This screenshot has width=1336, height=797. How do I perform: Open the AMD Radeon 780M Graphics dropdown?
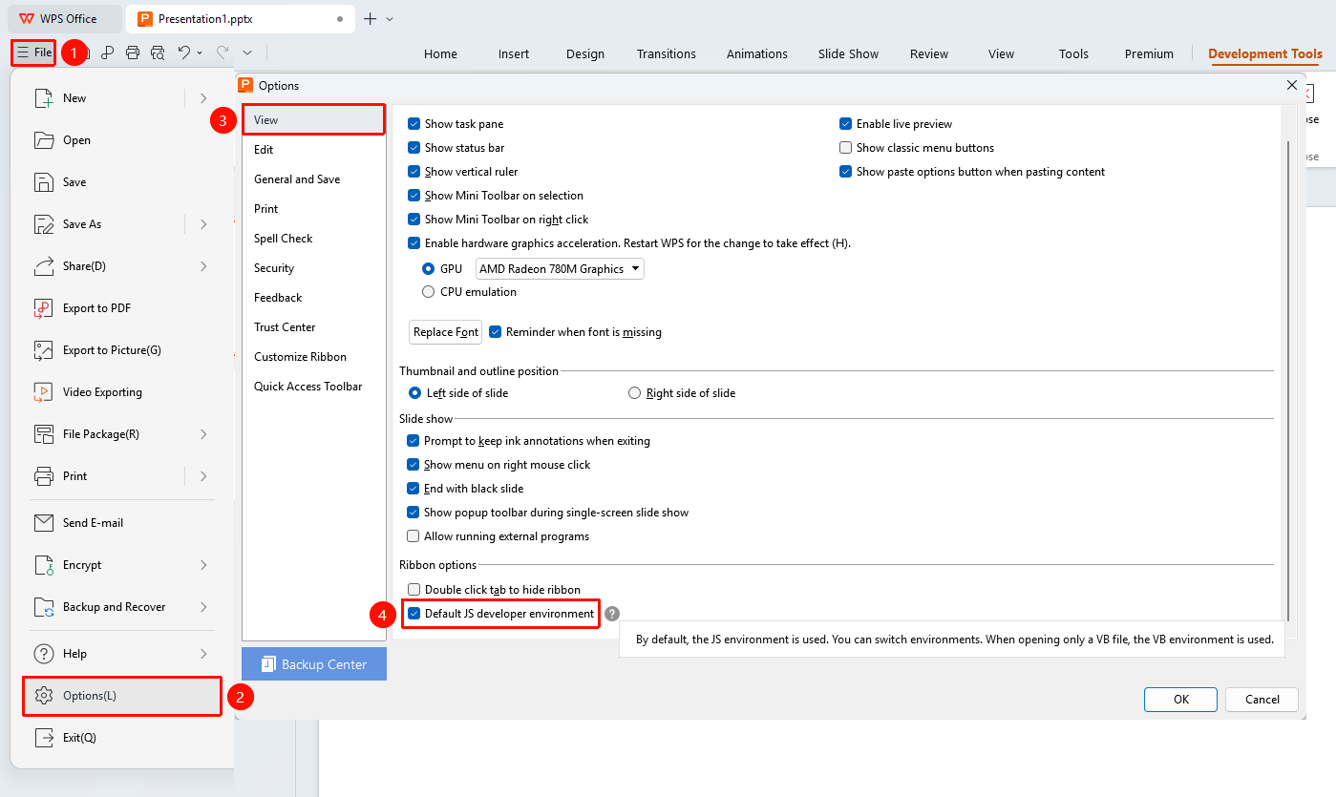(560, 269)
